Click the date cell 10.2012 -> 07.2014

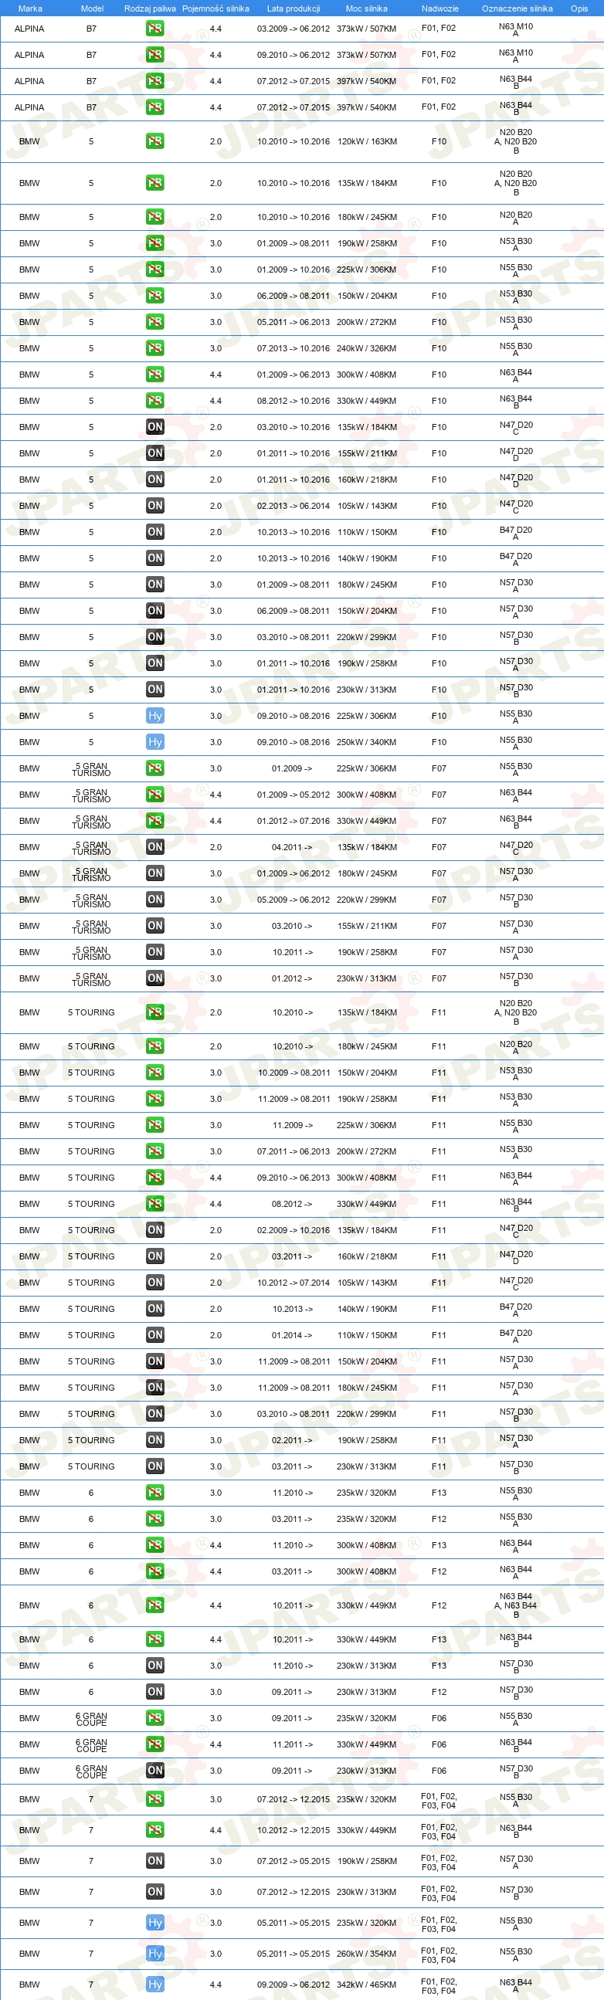[x=294, y=1283]
